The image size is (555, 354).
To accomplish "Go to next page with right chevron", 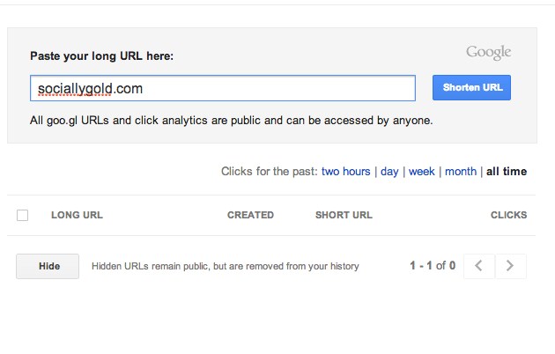I will point(510,266).
